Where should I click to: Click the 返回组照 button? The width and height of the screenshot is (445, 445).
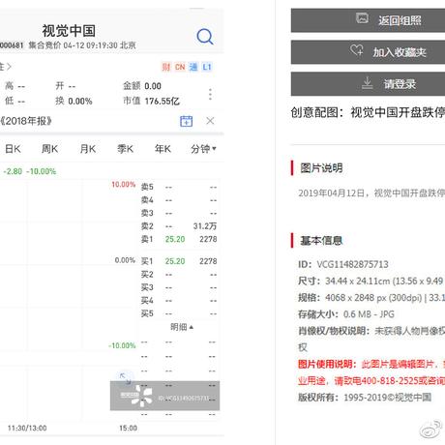pos(368,20)
